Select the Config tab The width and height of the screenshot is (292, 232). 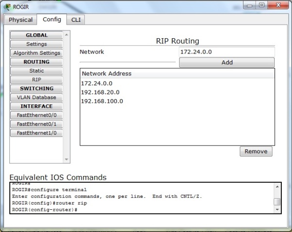[52, 19]
